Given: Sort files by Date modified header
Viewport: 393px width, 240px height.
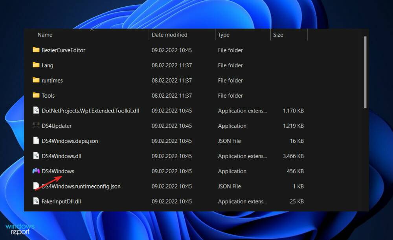Looking at the screenshot, I should pyautogui.click(x=169, y=35).
